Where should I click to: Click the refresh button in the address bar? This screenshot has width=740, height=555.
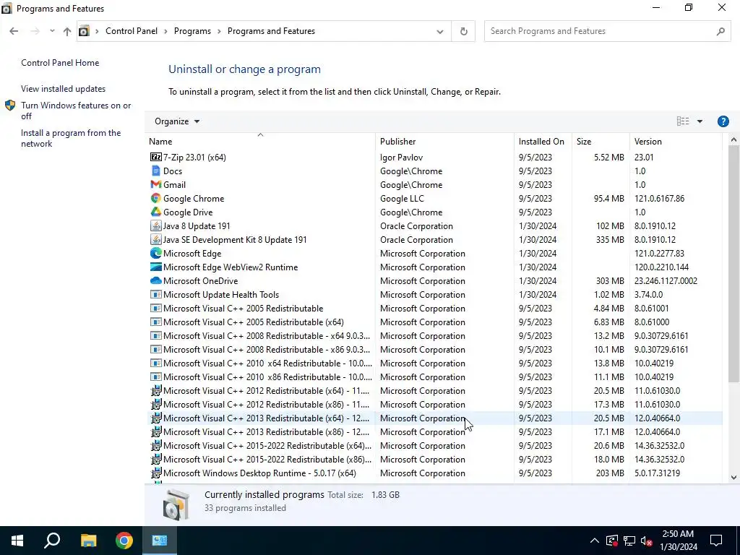pyautogui.click(x=463, y=31)
